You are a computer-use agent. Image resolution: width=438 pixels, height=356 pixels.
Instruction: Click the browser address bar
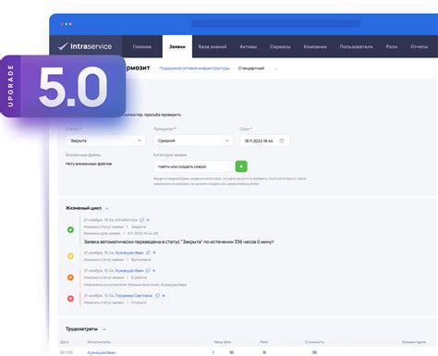tap(275, 24)
